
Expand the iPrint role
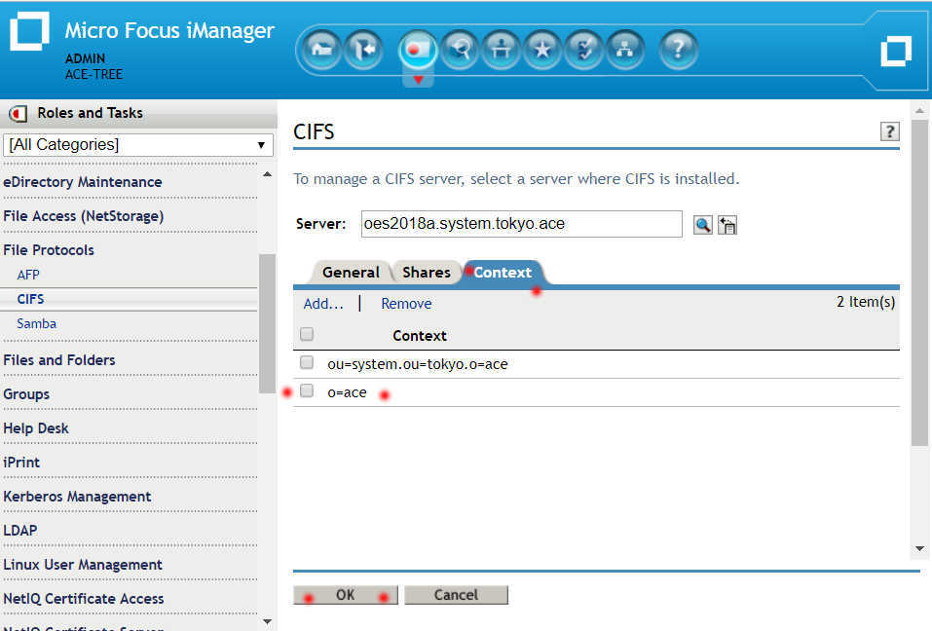pos(21,463)
